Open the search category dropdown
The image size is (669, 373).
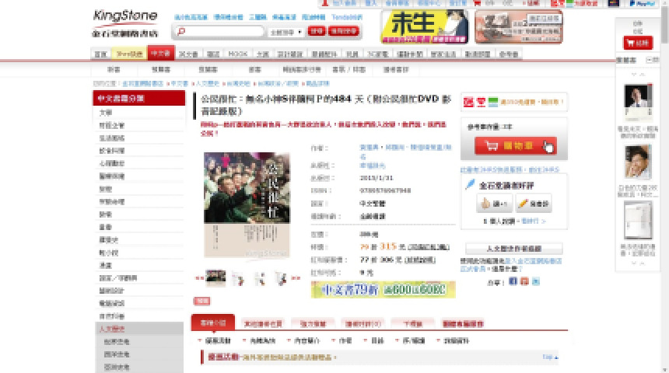285,32
